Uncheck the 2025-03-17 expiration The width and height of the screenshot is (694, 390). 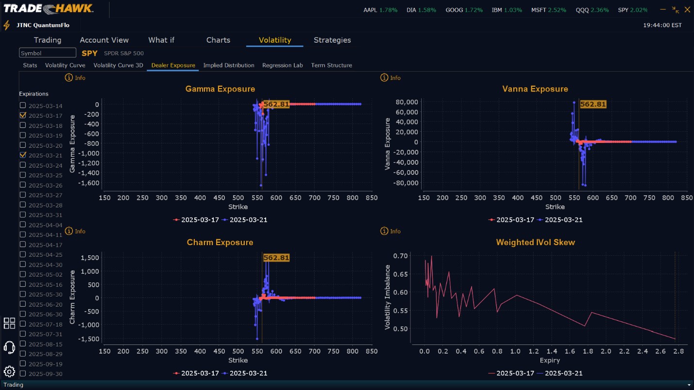pyautogui.click(x=23, y=115)
